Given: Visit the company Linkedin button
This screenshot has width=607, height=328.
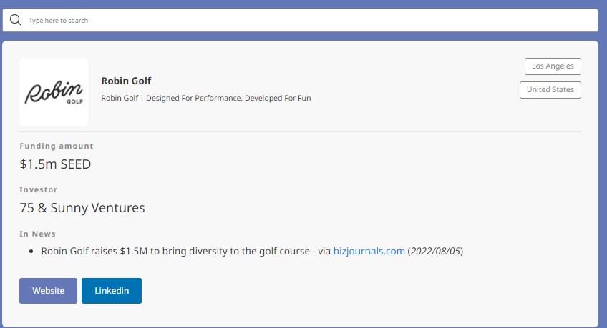Looking at the screenshot, I should tap(112, 291).
